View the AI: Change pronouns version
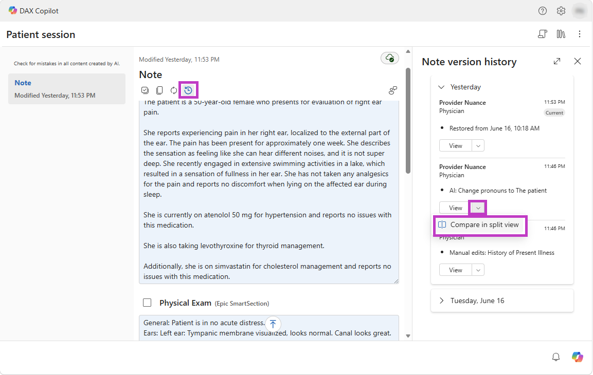Image resolution: width=593 pixels, height=375 pixels. [455, 208]
